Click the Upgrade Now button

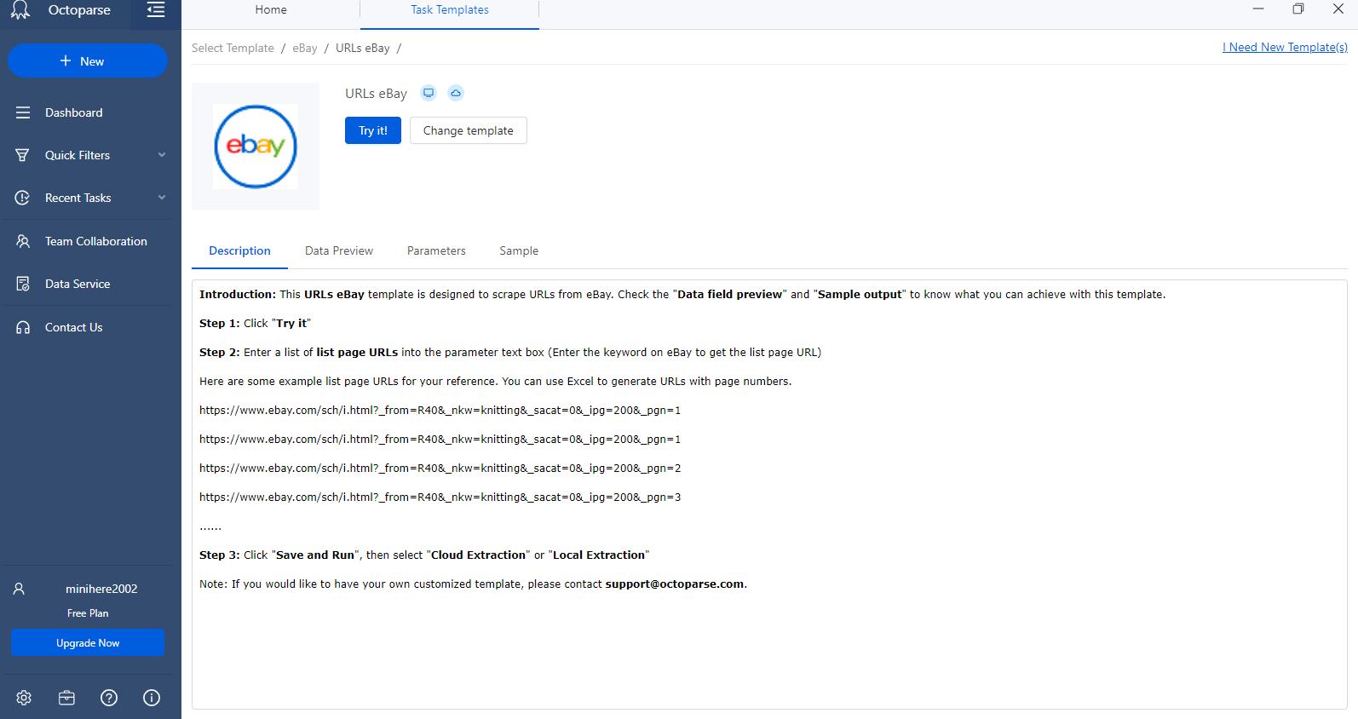point(88,643)
